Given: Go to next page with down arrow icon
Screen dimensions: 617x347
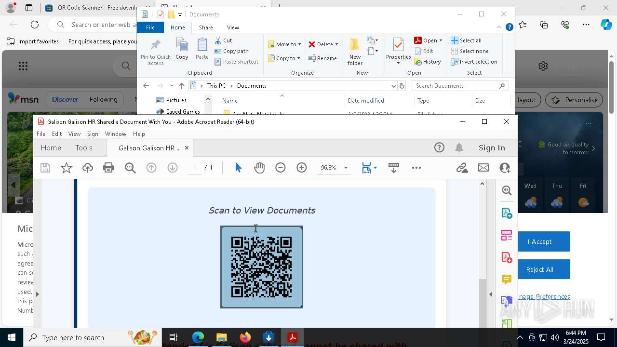Looking at the screenshot, I should click(x=173, y=168).
